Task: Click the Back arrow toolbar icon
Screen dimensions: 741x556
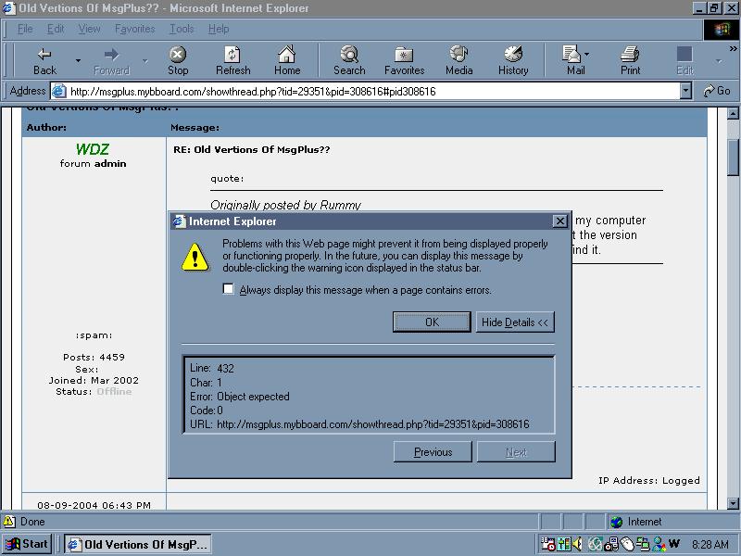Action: 44,55
